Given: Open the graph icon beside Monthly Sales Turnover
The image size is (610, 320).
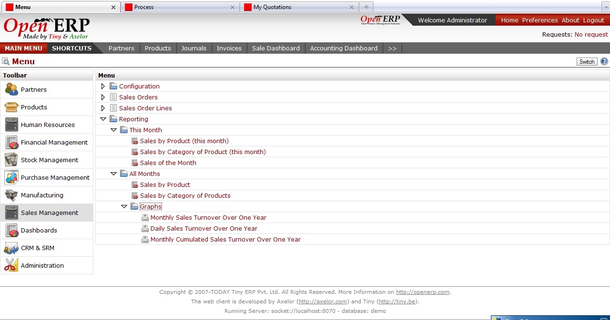Looking at the screenshot, I should (145, 217).
